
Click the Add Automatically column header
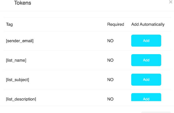(x=148, y=24)
